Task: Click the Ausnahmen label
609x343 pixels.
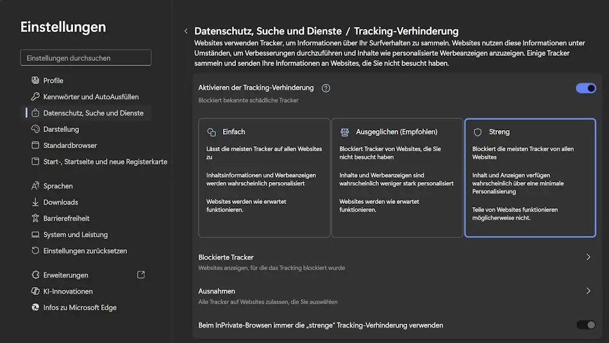Action: point(216,291)
